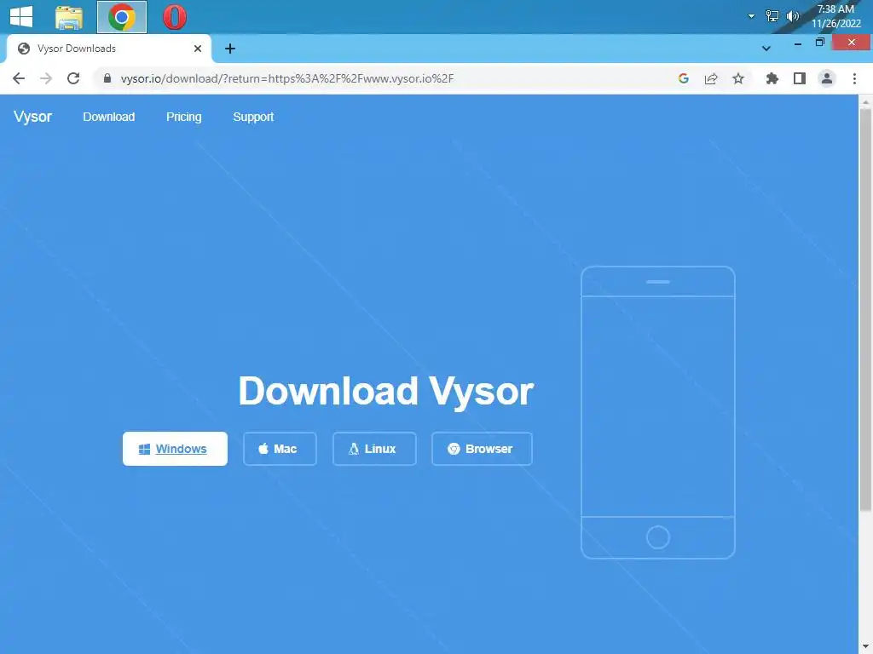The height and width of the screenshot is (654, 873).
Task: Open the clock showing 7:38 AM
Action: click(835, 16)
